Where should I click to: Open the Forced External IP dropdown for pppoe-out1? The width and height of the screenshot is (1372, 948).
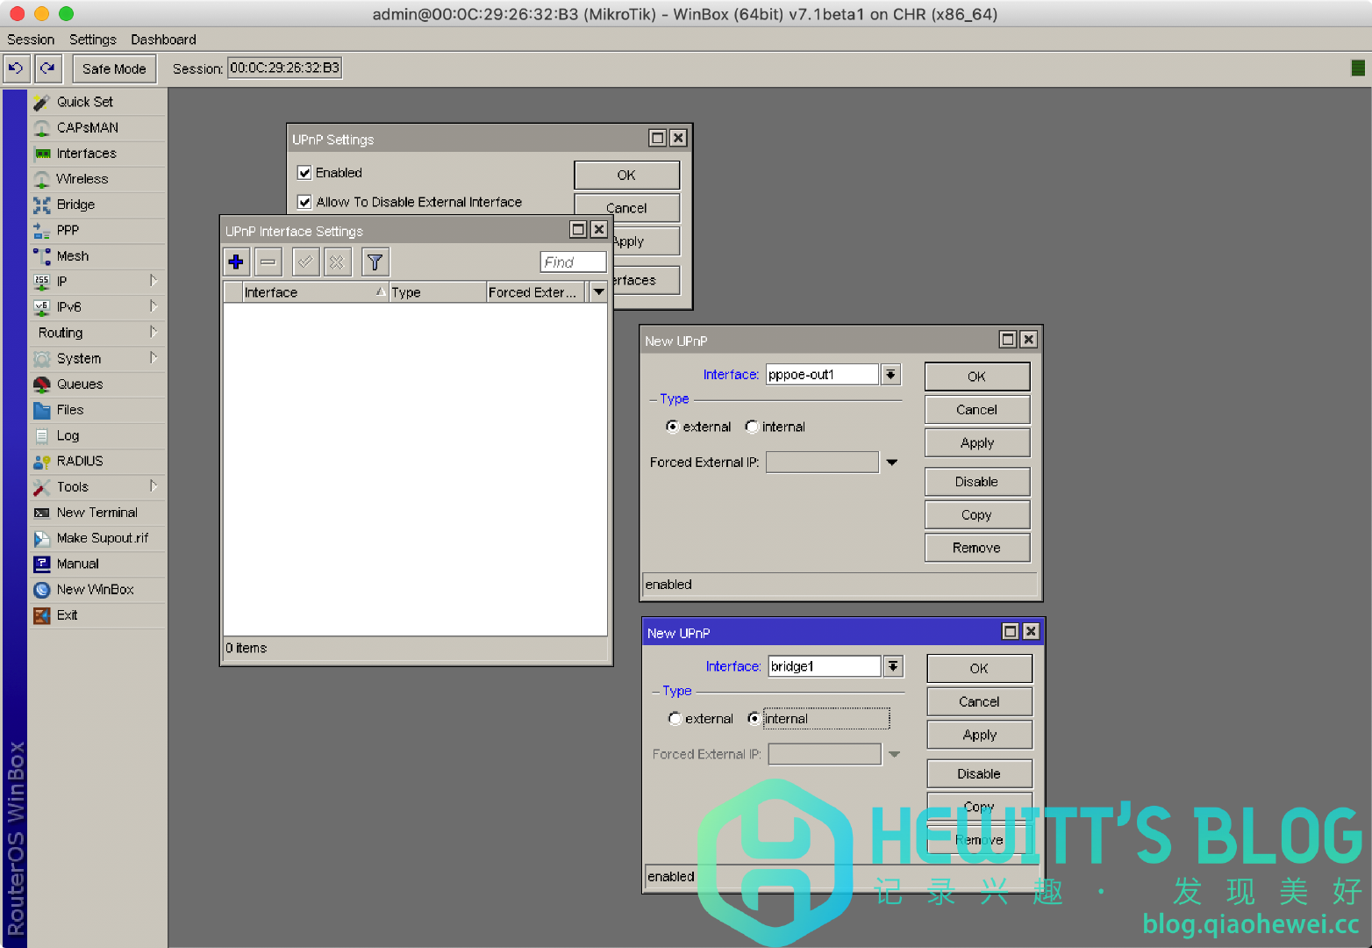[x=891, y=462]
